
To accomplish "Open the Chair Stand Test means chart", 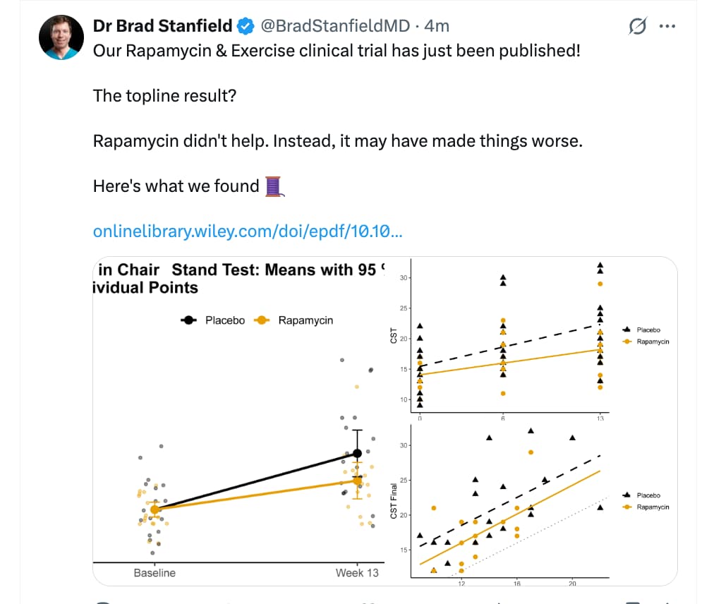I will tap(240, 423).
